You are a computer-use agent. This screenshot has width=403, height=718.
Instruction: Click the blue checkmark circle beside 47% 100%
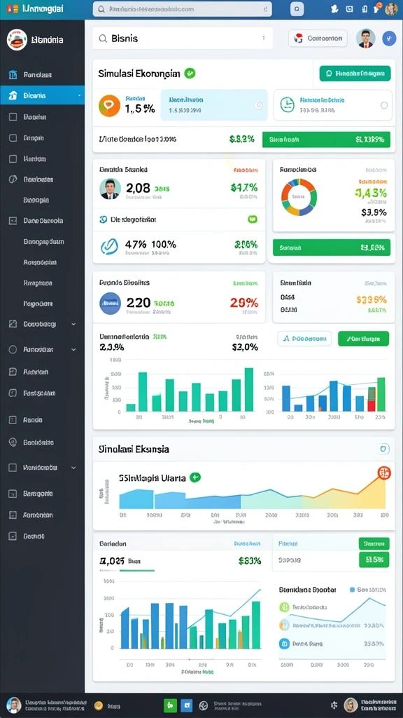[108, 246]
